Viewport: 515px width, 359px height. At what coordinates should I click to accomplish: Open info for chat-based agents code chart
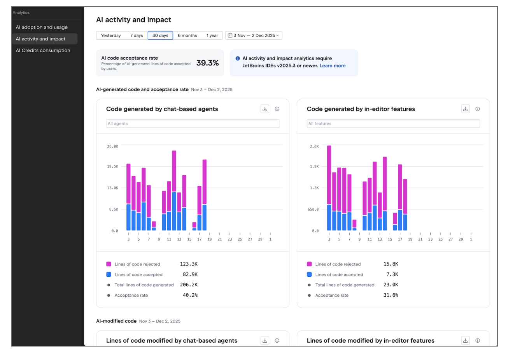pos(277,109)
